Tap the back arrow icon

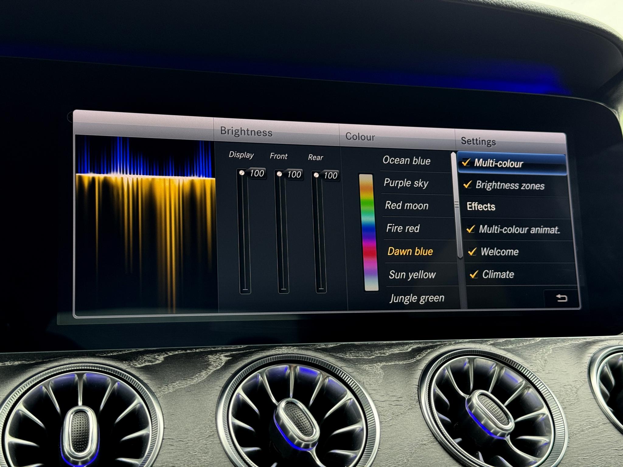[x=561, y=298]
